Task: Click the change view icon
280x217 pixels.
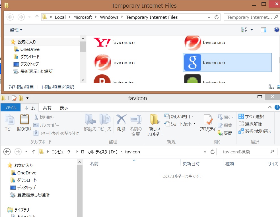Action: (x=244, y=30)
